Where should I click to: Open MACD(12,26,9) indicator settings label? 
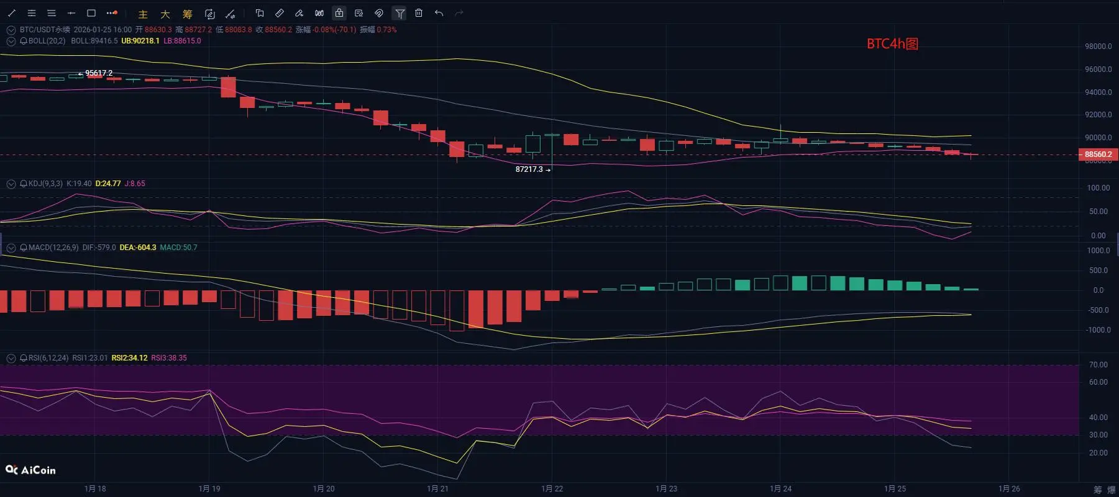pos(53,248)
